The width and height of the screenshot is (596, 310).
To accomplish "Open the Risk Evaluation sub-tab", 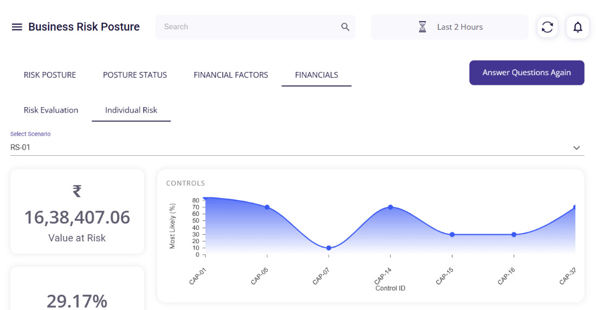I will pyautogui.click(x=51, y=110).
